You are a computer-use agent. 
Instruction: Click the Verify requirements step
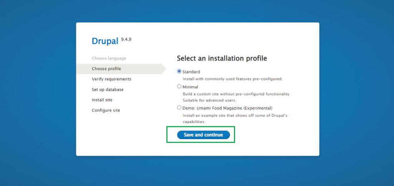tap(111, 79)
